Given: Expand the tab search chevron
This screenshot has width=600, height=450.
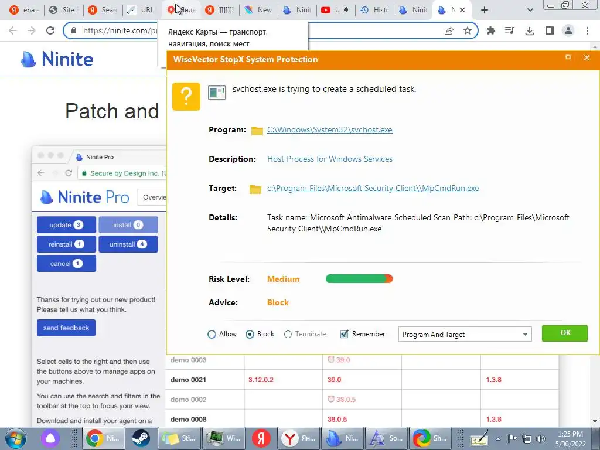Looking at the screenshot, I should [x=530, y=10].
